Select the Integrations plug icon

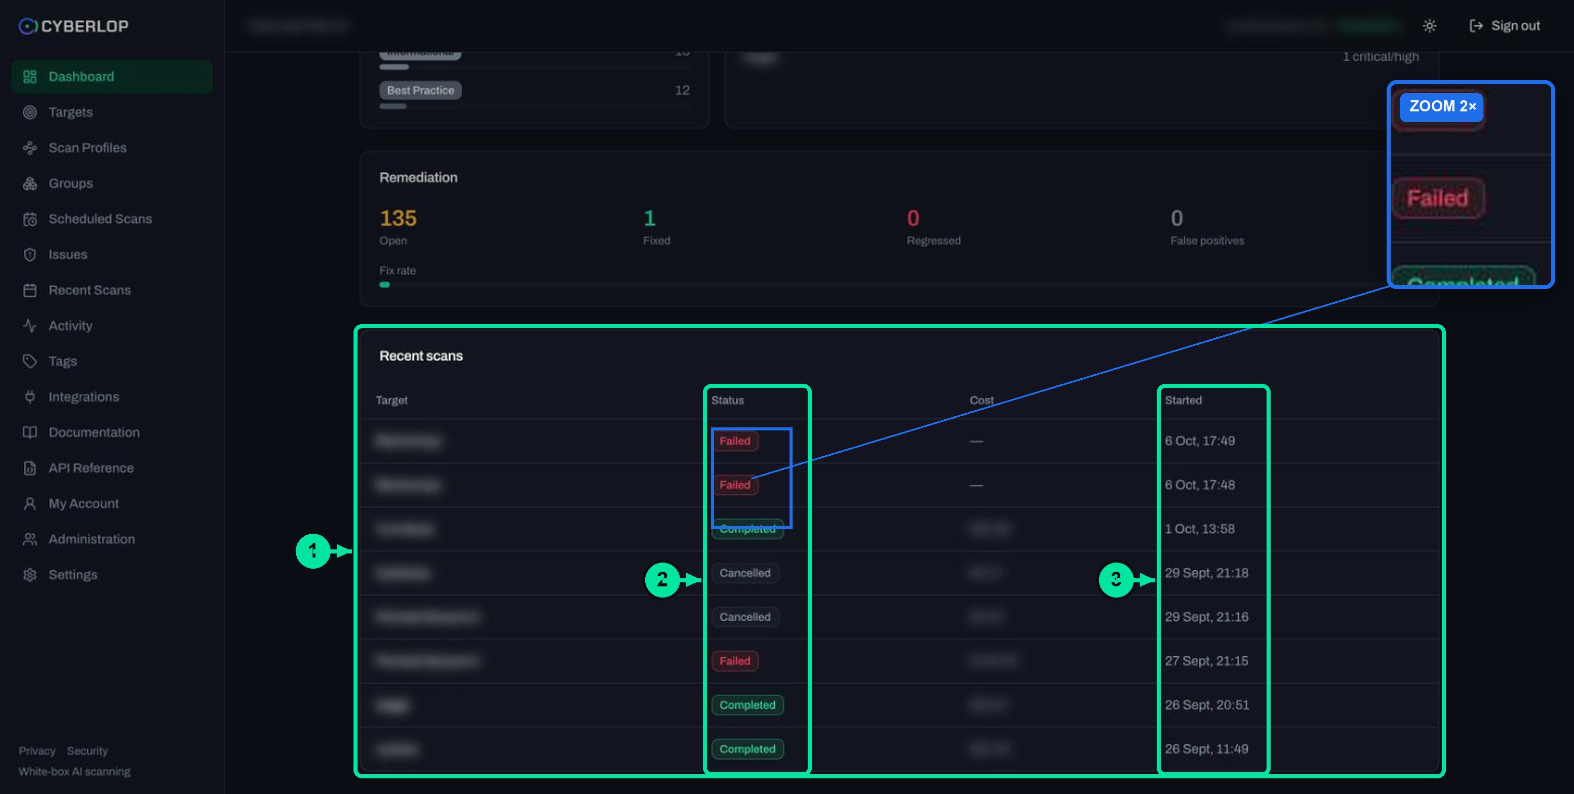pyautogui.click(x=29, y=396)
